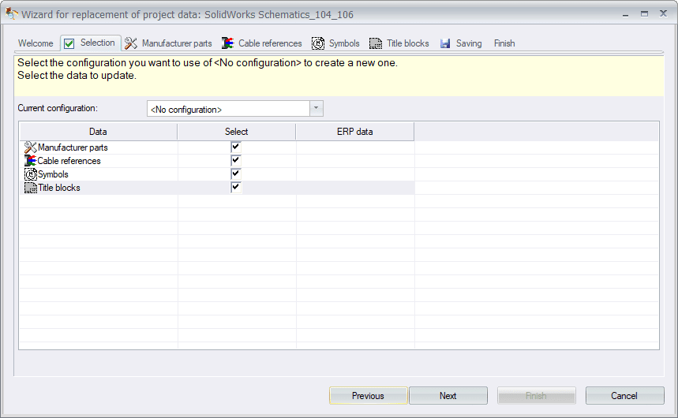
Task: Click the Manufacturer parts row icon in table
Action: [30, 147]
